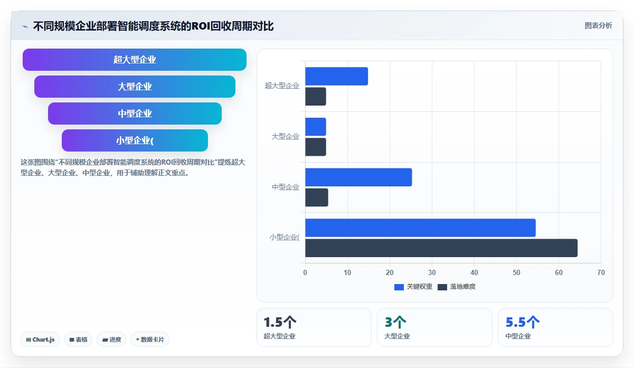Click the blue 大型企业 chart bar

[316, 127]
